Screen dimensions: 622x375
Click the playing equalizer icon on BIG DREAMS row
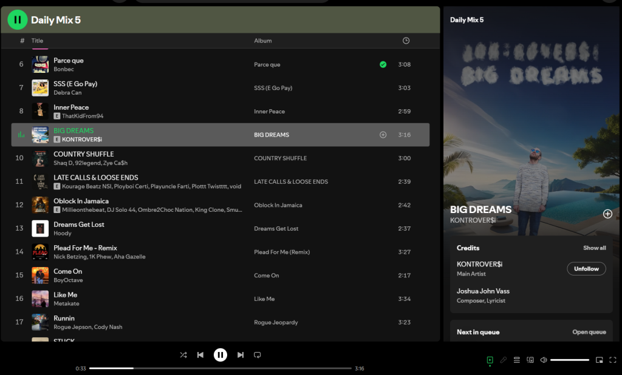pyautogui.click(x=21, y=135)
